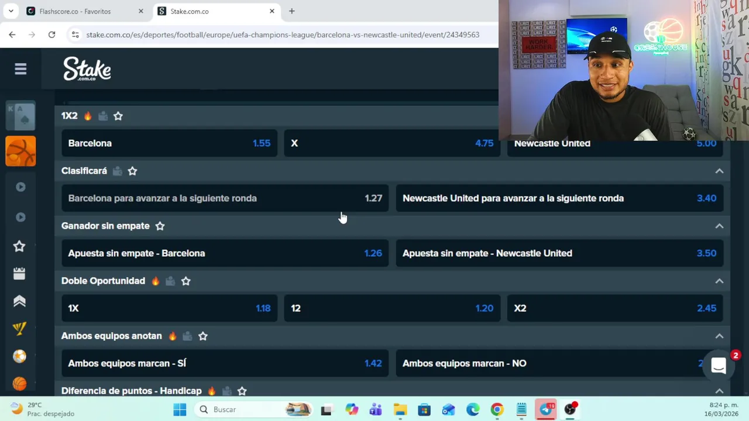Image resolution: width=749 pixels, height=421 pixels.
Task: Click flame icon next to Doble Oportunidad
Action: click(x=155, y=281)
